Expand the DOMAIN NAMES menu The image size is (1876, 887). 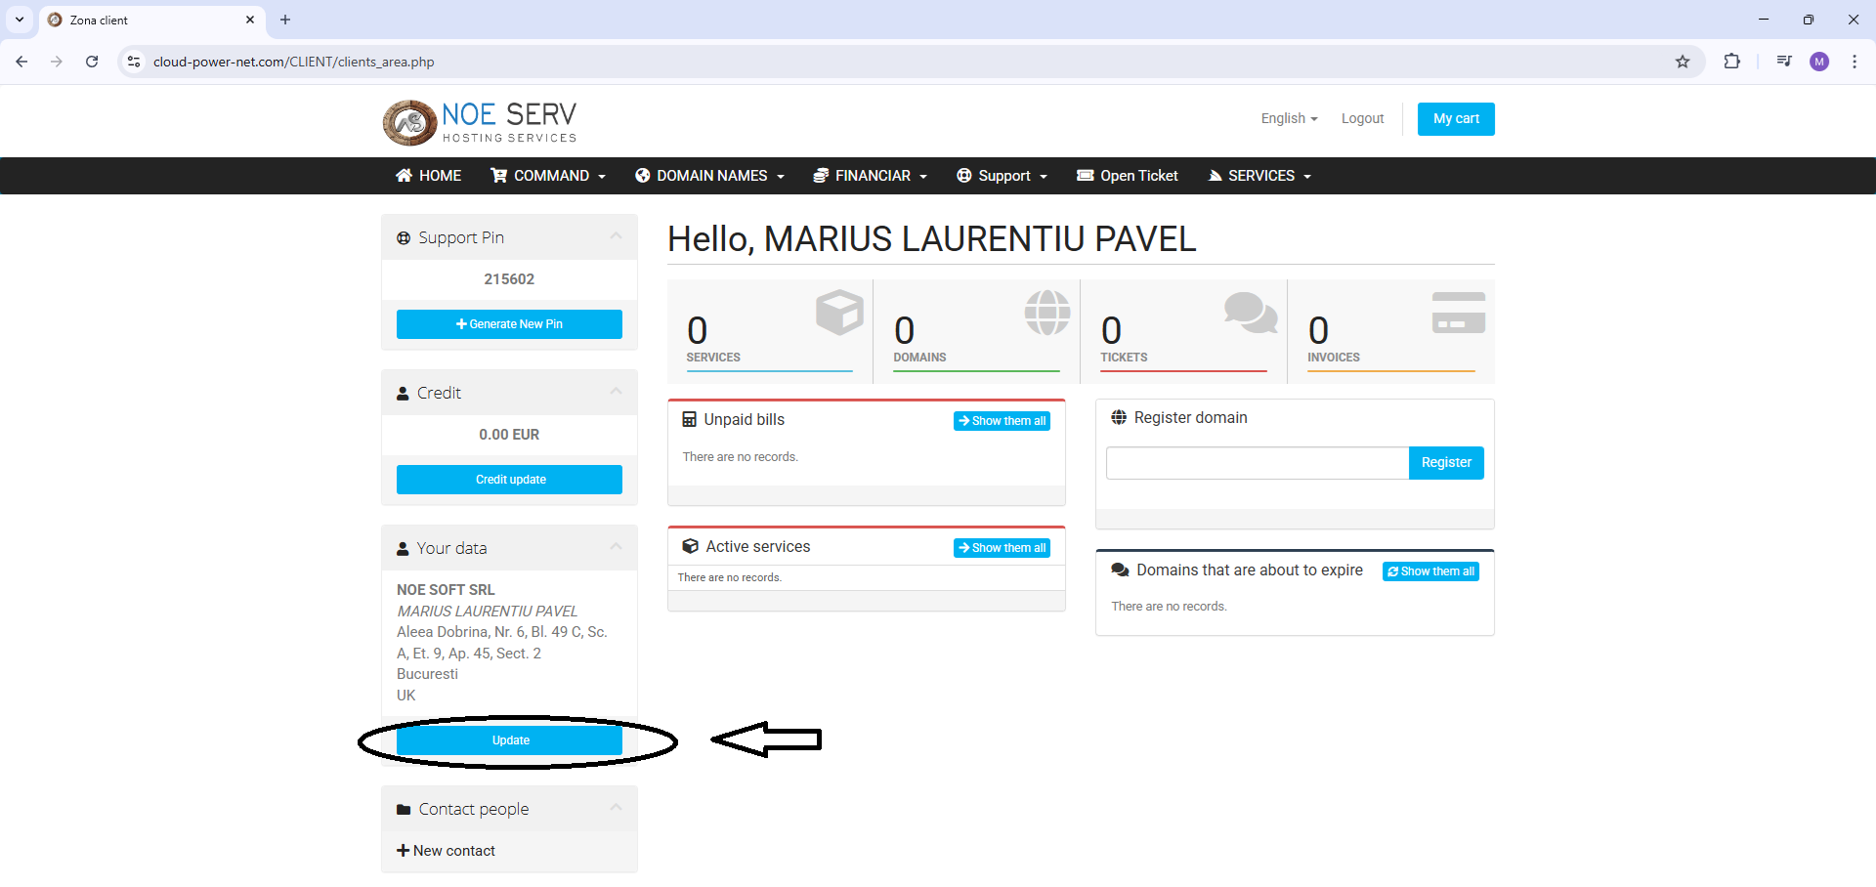tap(710, 176)
